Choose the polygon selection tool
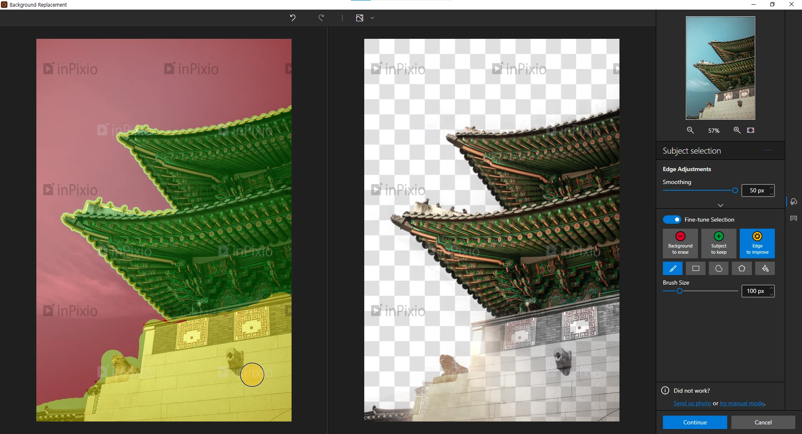The height and width of the screenshot is (434, 802). (x=742, y=268)
